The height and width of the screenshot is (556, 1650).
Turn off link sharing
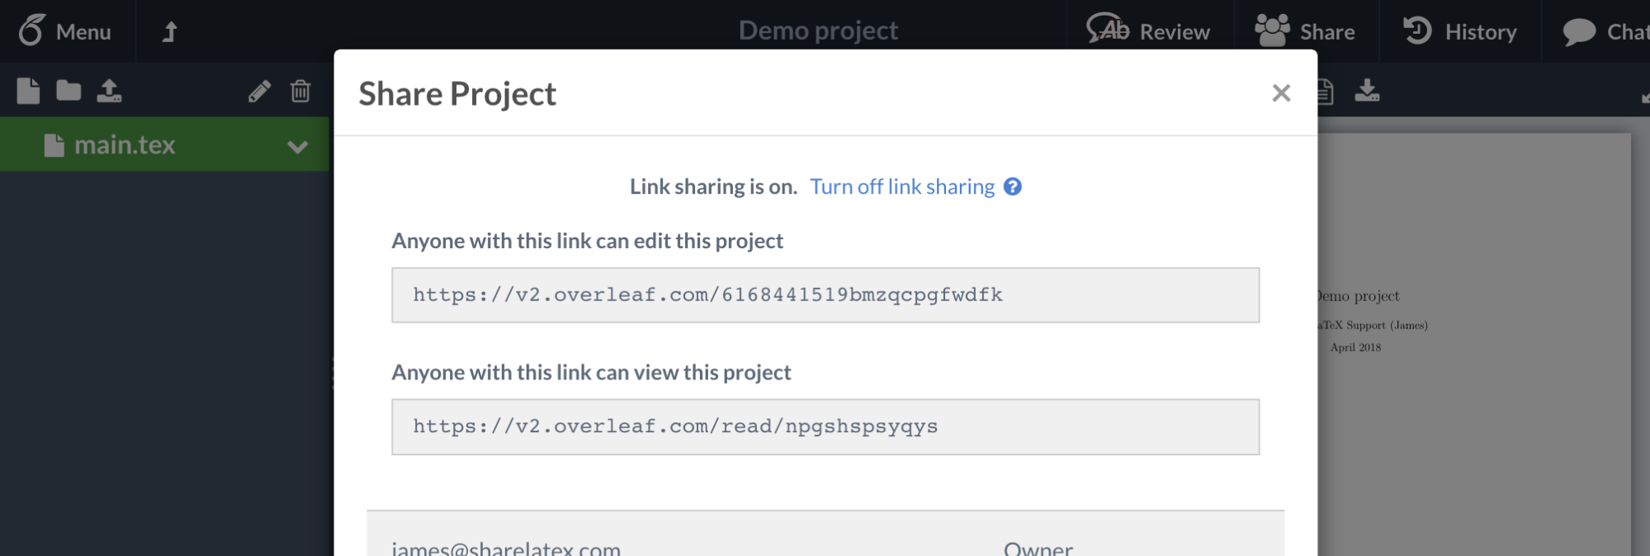pyautogui.click(x=902, y=187)
